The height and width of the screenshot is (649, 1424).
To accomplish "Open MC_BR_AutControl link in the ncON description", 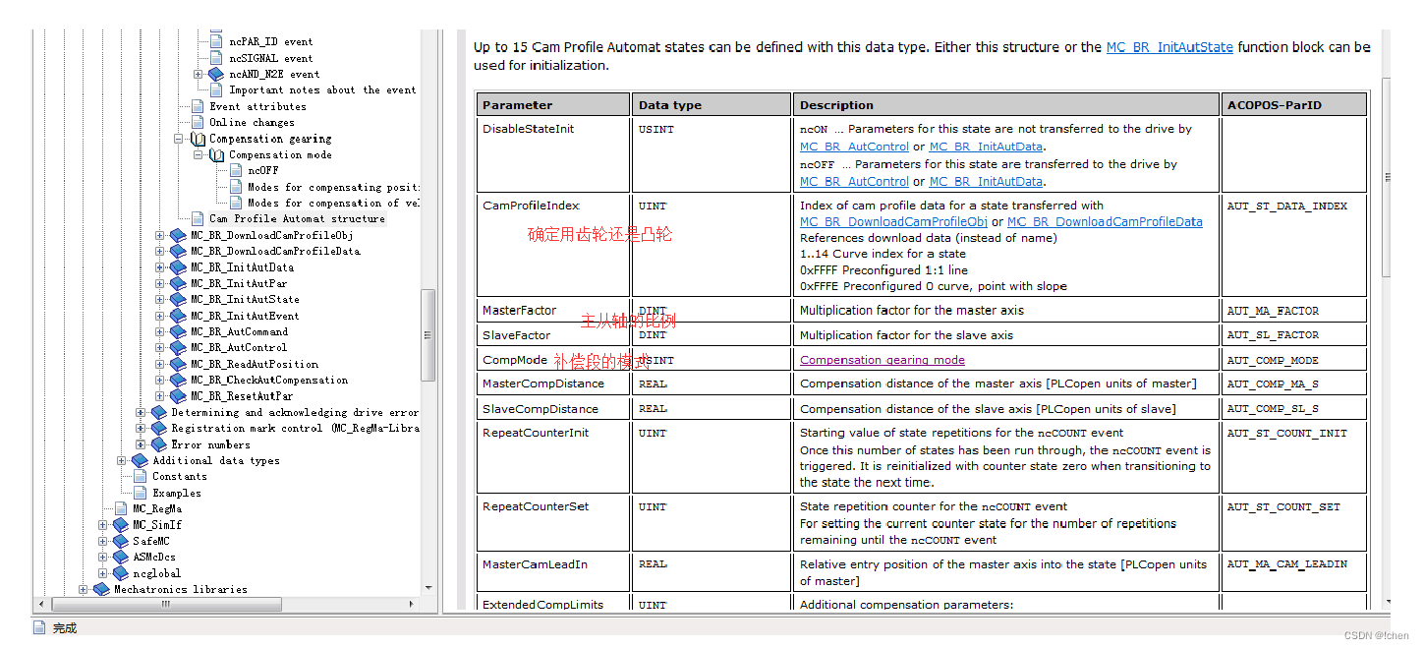I will (854, 147).
